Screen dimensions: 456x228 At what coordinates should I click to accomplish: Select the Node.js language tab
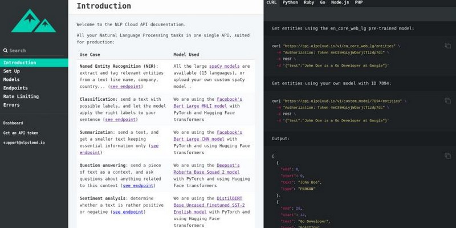tap(340, 3)
